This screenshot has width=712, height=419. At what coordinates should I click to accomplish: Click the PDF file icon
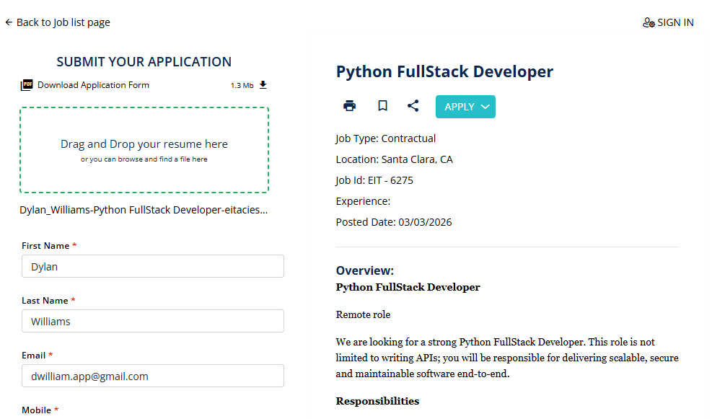[x=27, y=85]
